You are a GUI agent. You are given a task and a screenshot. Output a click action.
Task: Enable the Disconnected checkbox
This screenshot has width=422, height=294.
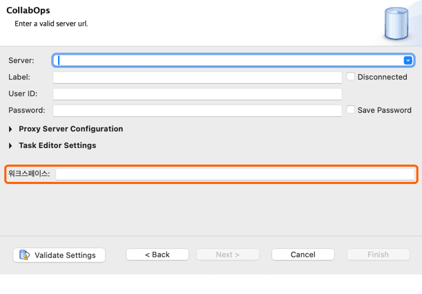tap(350, 77)
